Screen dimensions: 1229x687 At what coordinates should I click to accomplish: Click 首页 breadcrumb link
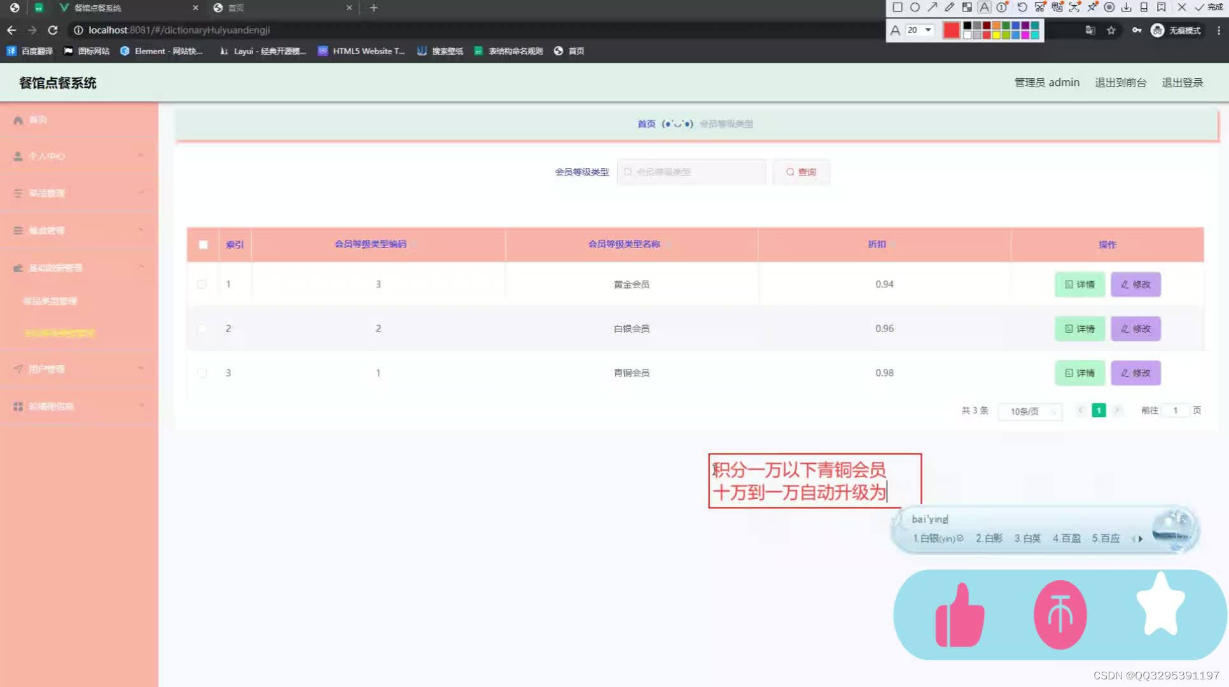click(646, 123)
